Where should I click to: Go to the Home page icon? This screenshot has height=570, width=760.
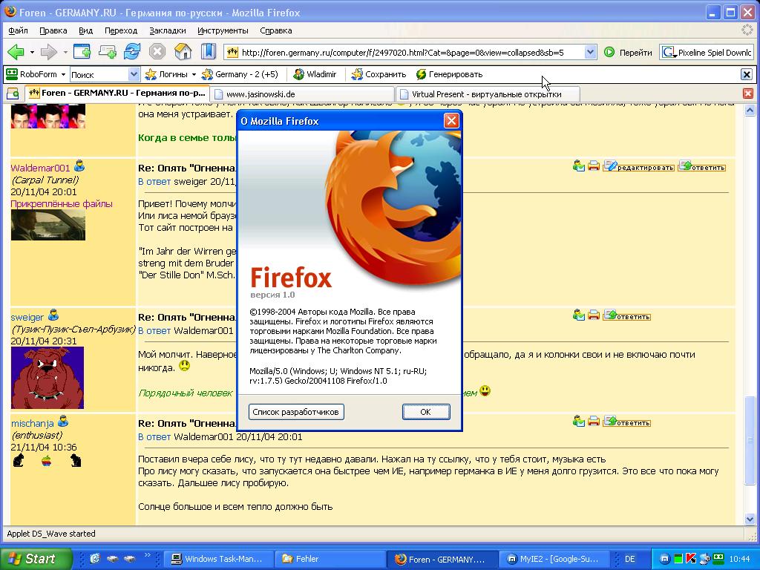tap(183, 51)
